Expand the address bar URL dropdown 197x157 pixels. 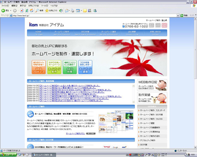tap(178, 15)
